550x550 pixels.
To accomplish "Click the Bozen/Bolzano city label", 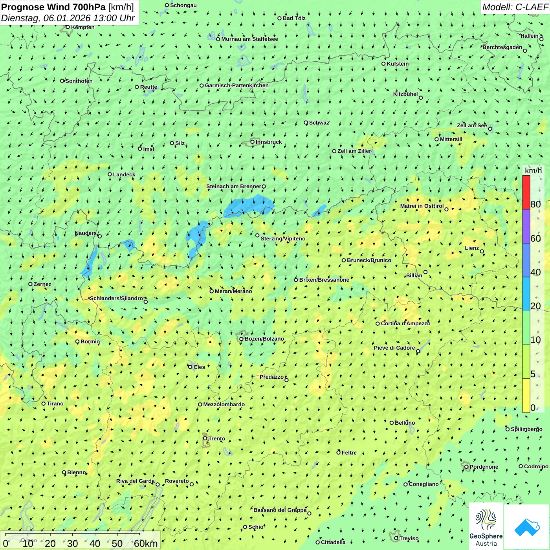I will point(264,339).
